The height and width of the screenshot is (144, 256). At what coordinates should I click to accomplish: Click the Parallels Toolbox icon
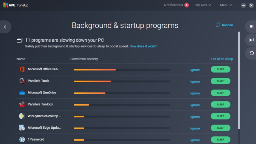coord(22,104)
